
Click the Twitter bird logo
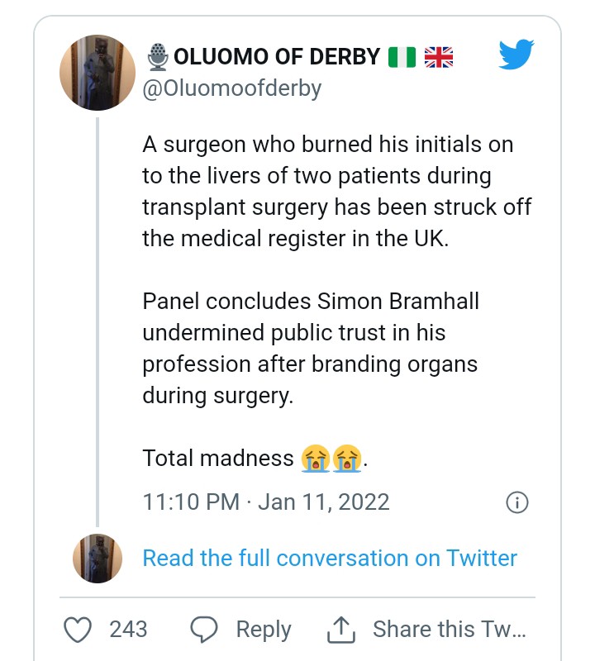pyautogui.click(x=516, y=56)
